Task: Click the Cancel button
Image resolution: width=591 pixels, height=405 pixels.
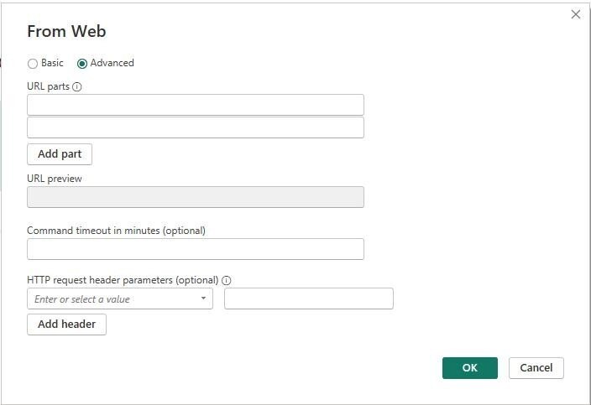Action: [536, 368]
